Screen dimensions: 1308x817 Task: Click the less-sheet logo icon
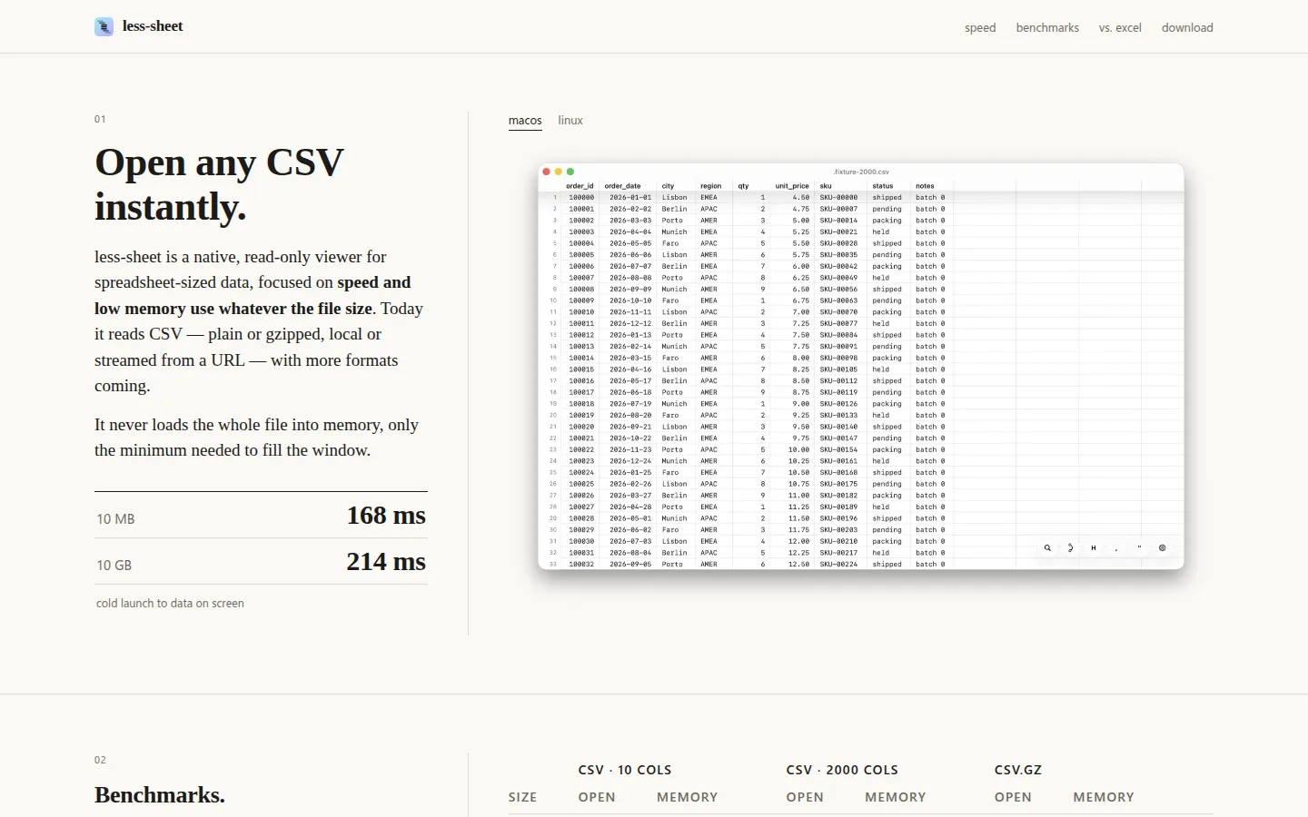(x=104, y=26)
